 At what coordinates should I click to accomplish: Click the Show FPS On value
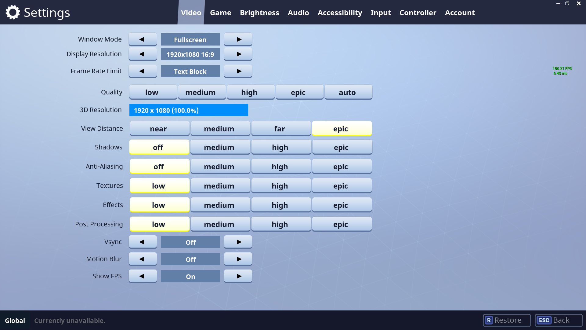(x=190, y=277)
